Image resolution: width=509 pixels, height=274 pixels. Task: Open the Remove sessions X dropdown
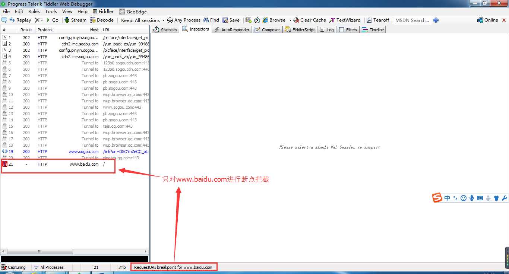pos(39,20)
